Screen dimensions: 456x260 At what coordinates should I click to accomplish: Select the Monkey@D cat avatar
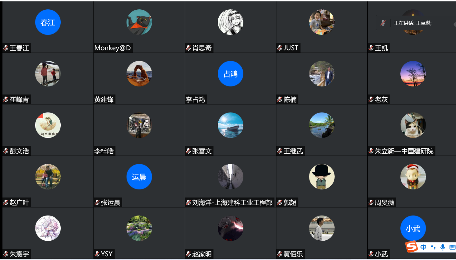tap(139, 22)
